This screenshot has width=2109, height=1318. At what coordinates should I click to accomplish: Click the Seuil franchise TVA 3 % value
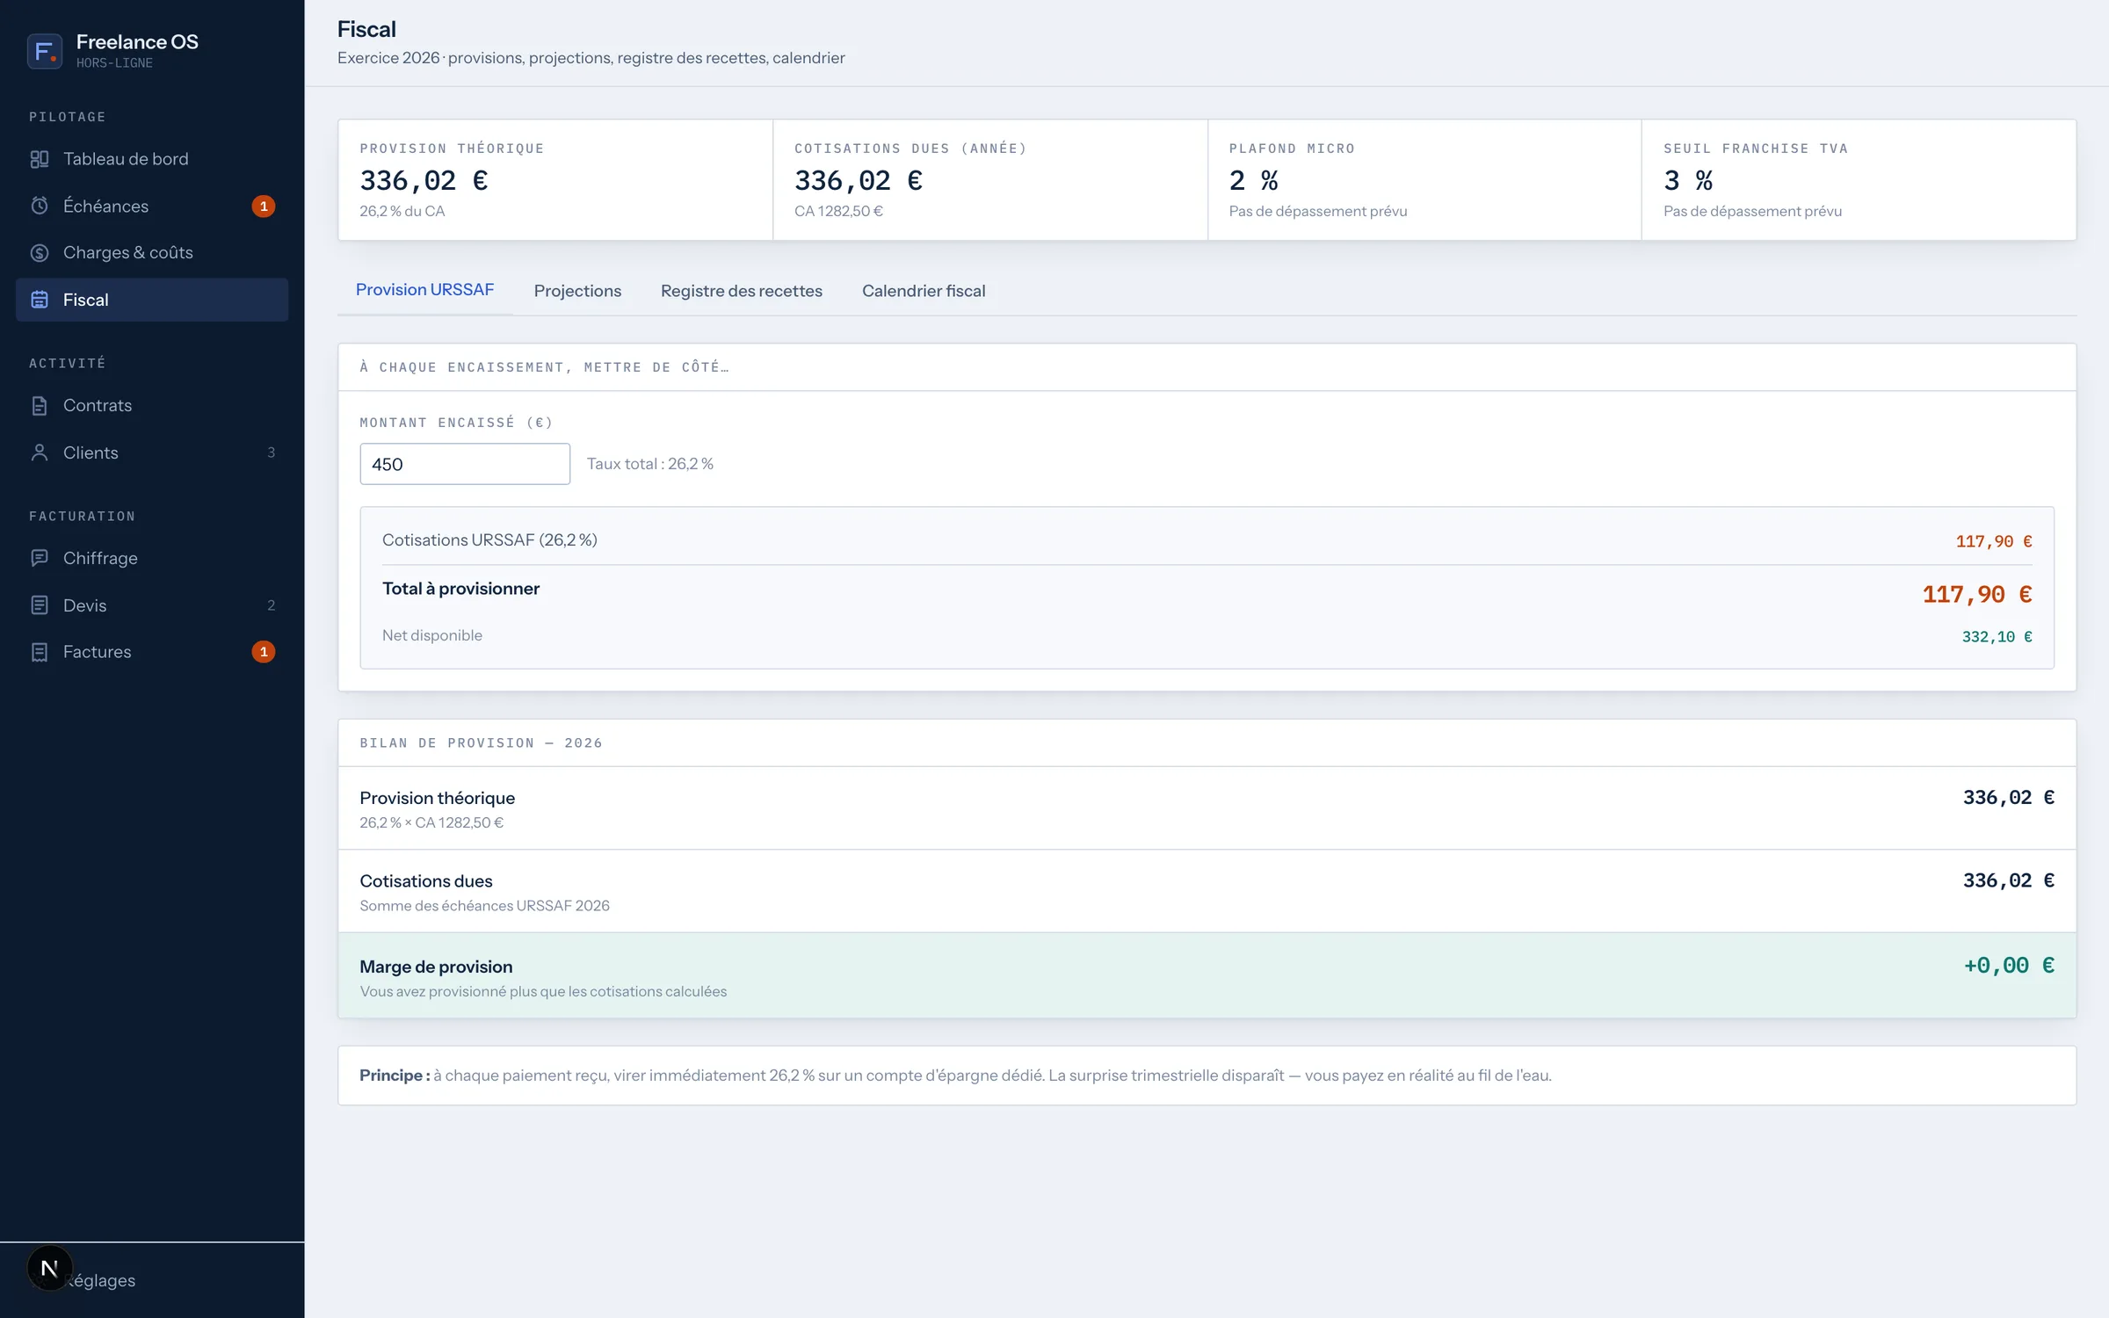[x=1688, y=181]
